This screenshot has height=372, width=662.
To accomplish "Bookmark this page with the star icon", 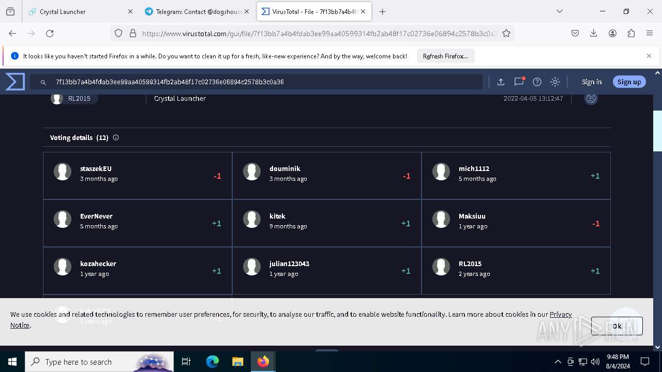I will (x=506, y=33).
